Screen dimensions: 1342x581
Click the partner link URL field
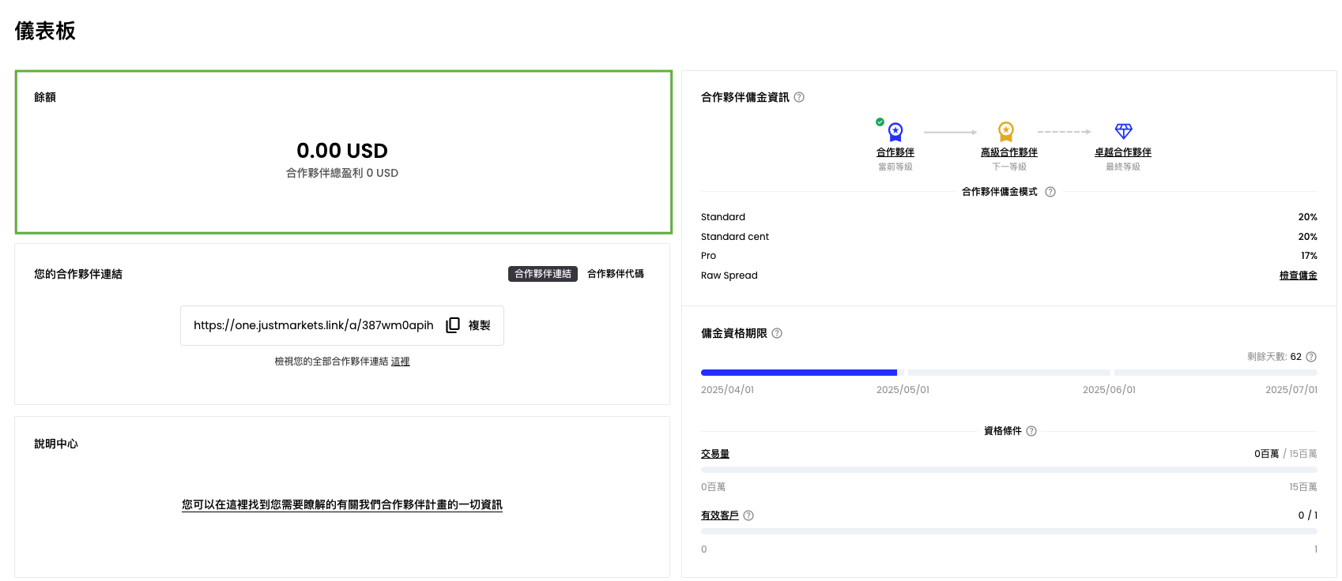342,325
